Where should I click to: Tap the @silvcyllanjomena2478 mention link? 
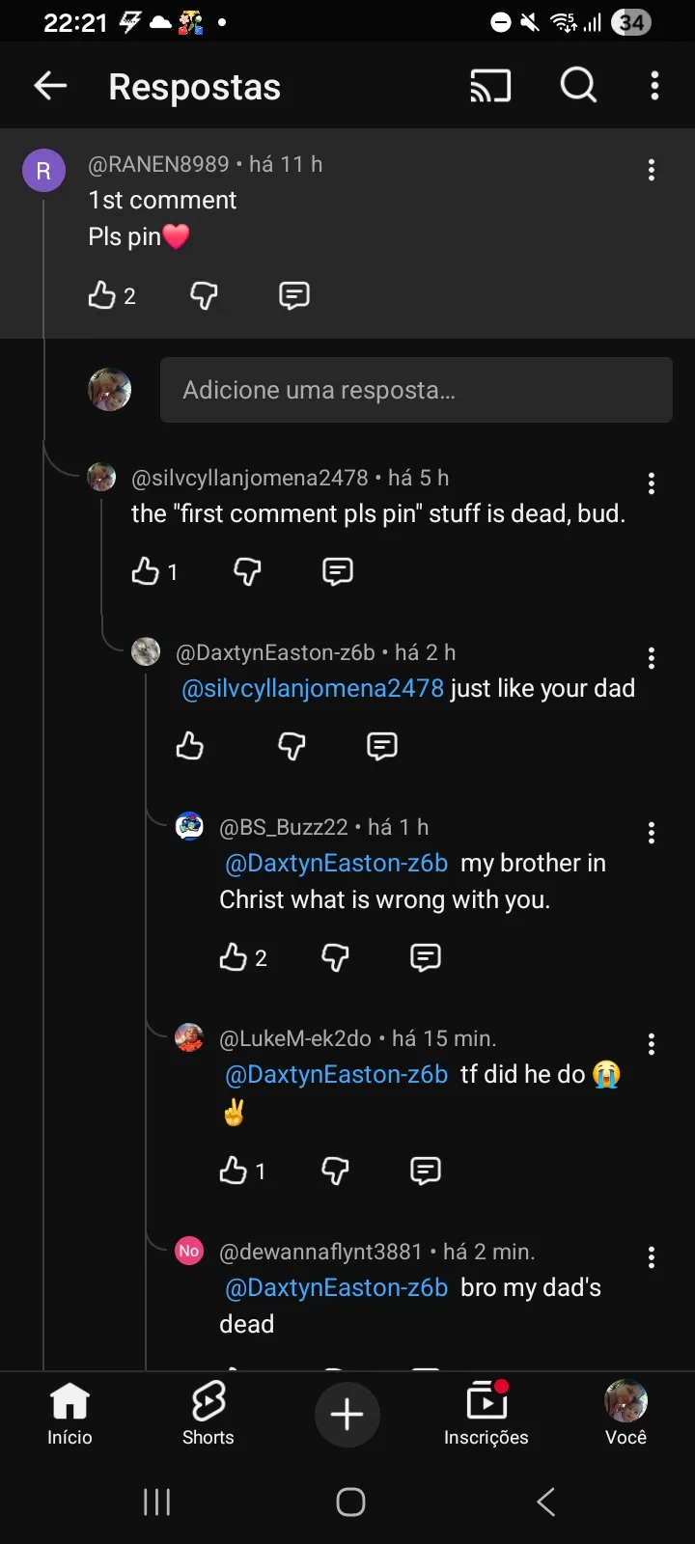[313, 688]
